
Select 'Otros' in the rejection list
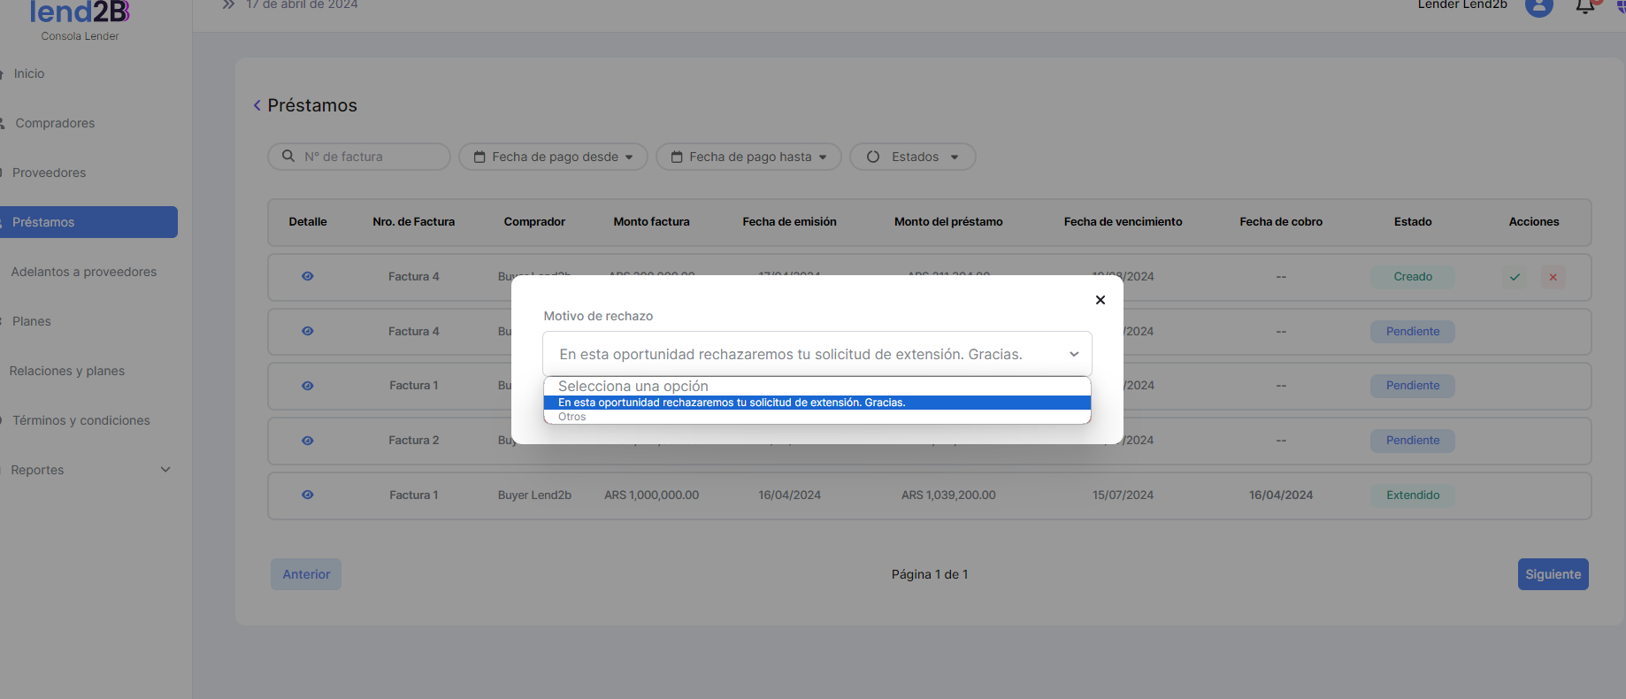coord(572,417)
